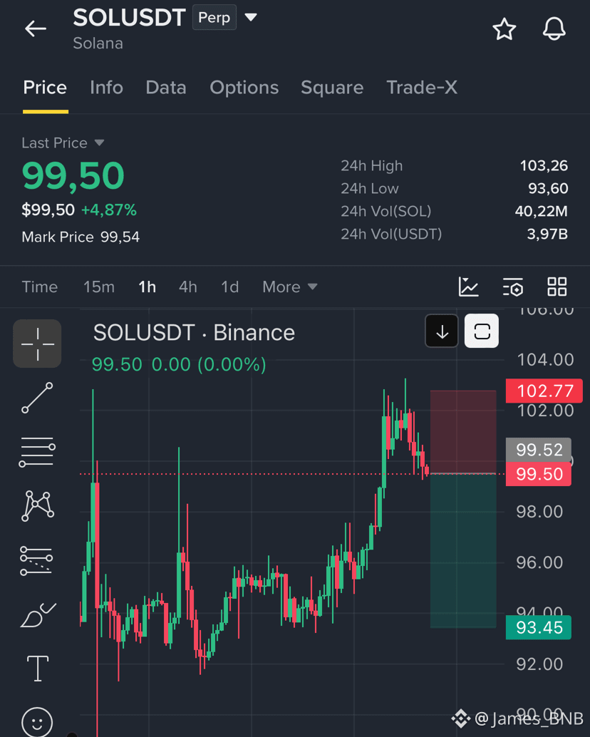Click the red stop-loss zone of position
The width and height of the screenshot is (590, 737).
[463, 431]
